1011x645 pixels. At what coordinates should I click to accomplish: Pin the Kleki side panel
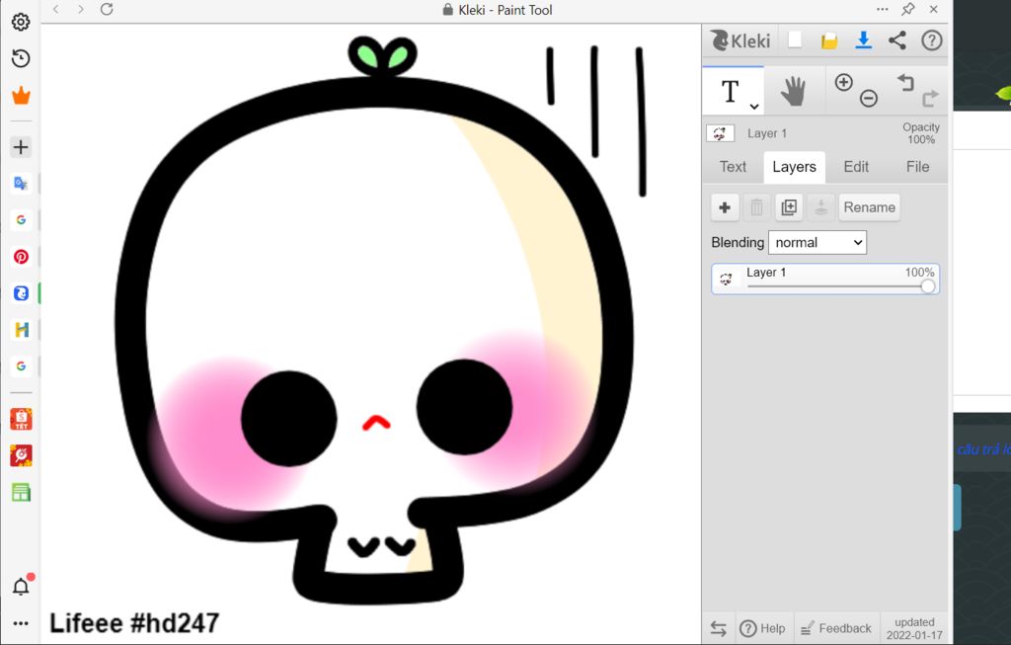click(908, 10)
